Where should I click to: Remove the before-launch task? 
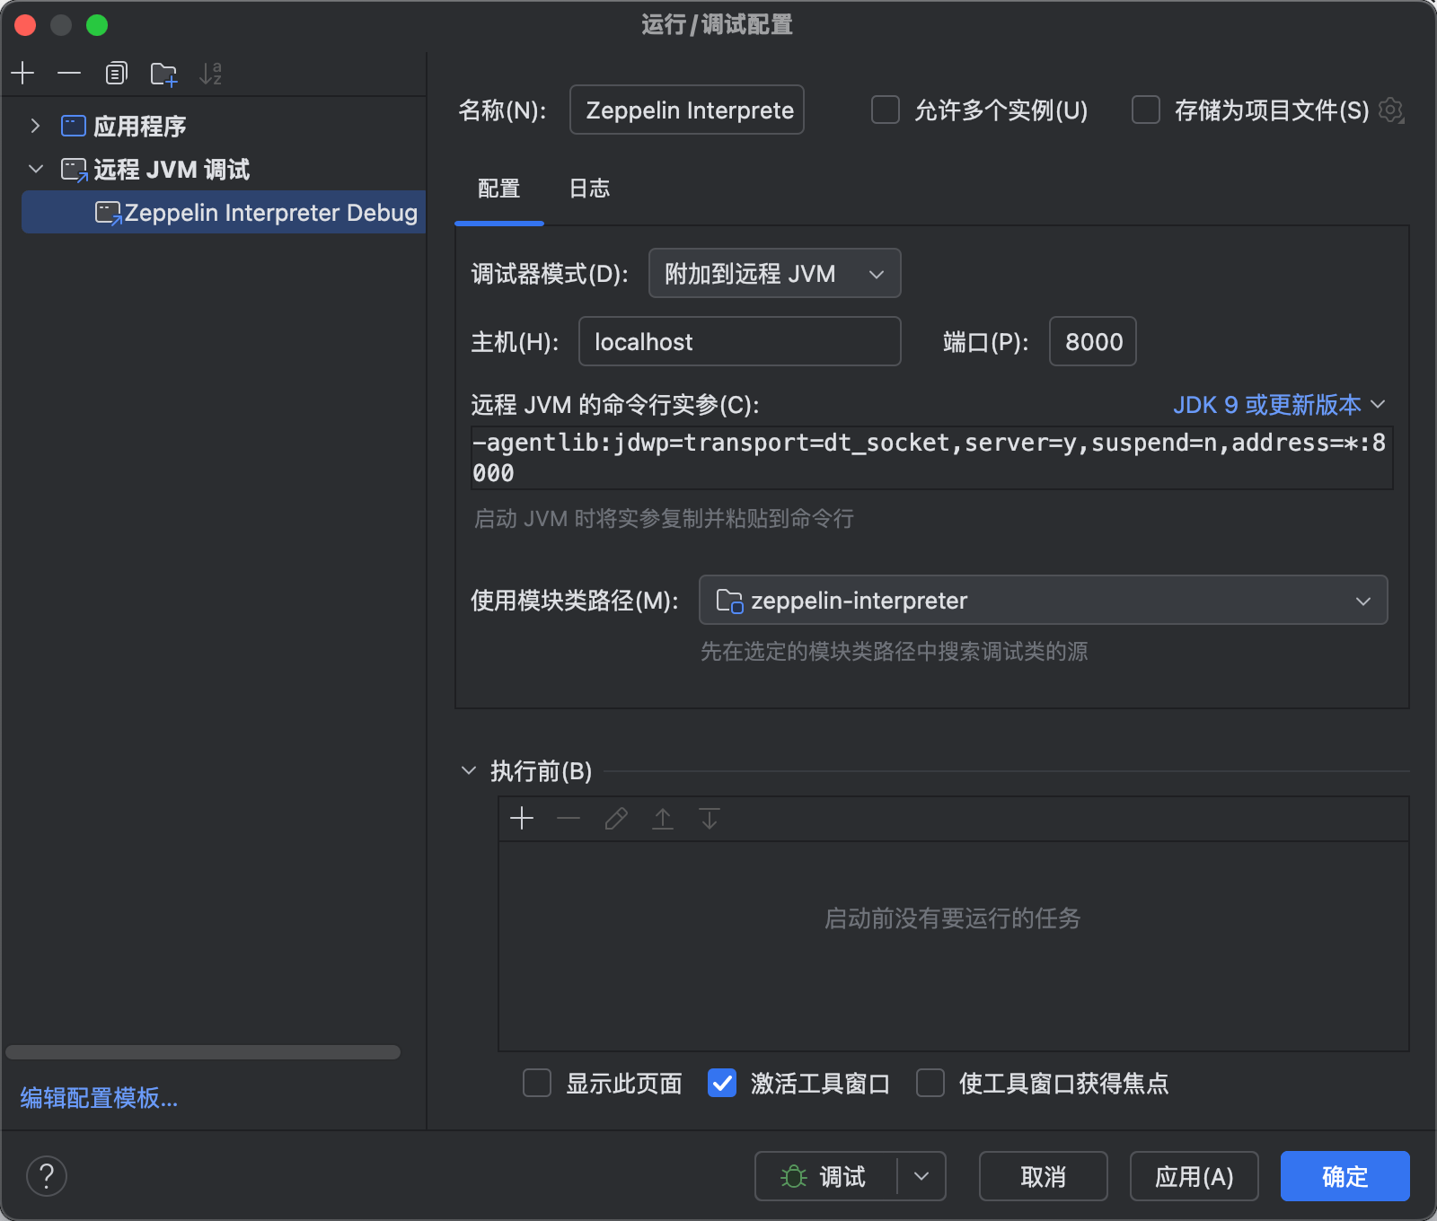tap(569, 818)
